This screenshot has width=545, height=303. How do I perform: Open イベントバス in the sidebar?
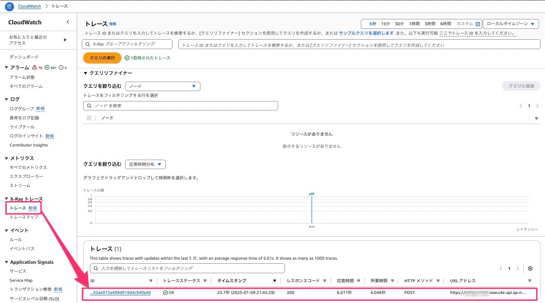(22, 248)
